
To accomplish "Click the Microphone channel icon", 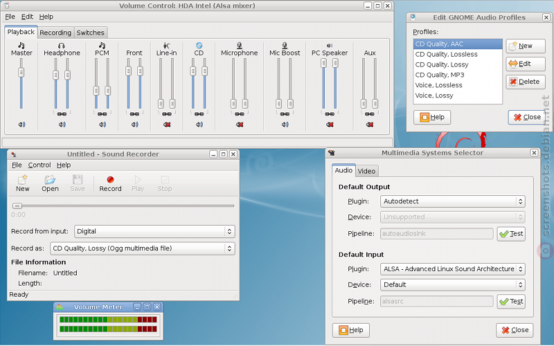I will [239, 45].
